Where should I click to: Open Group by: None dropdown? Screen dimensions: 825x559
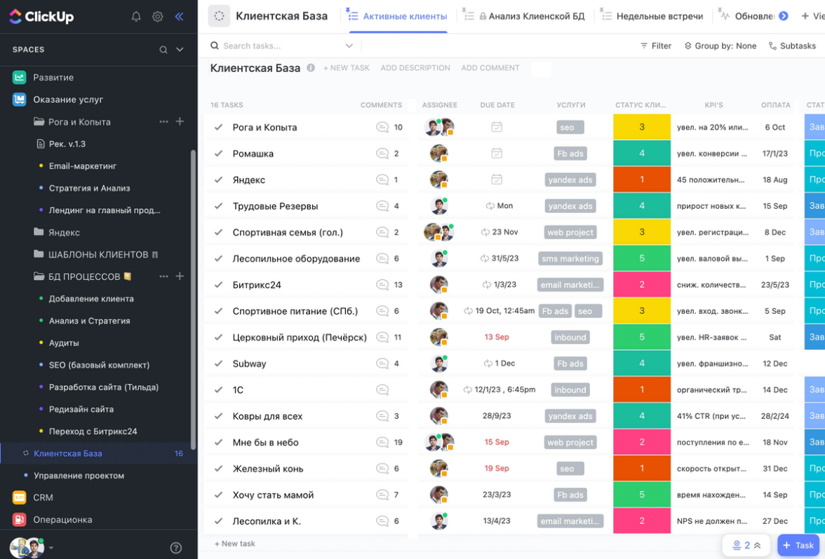pos(720,46)
